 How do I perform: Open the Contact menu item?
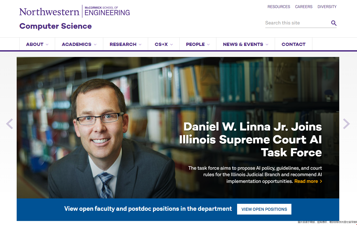pos(294,44)
